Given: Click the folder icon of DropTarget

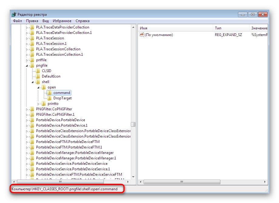Looking at the screenshot, I should pos(49,98).
